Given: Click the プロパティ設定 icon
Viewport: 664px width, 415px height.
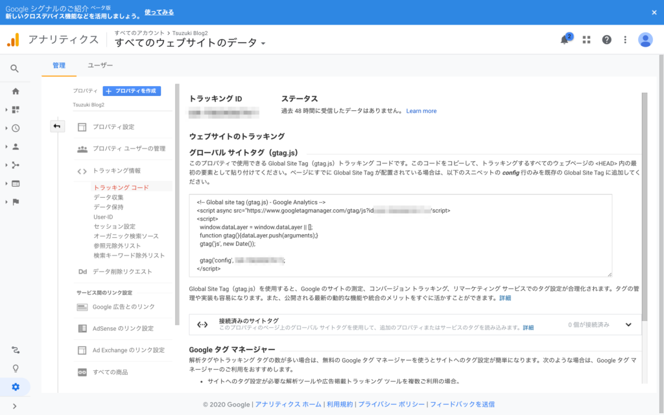Looking at the screenshot, I should (x=82, y=127).
